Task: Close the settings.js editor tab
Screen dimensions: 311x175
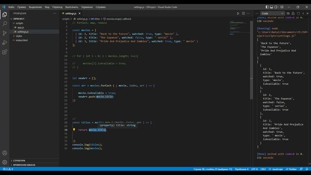Action: point(80,14)
